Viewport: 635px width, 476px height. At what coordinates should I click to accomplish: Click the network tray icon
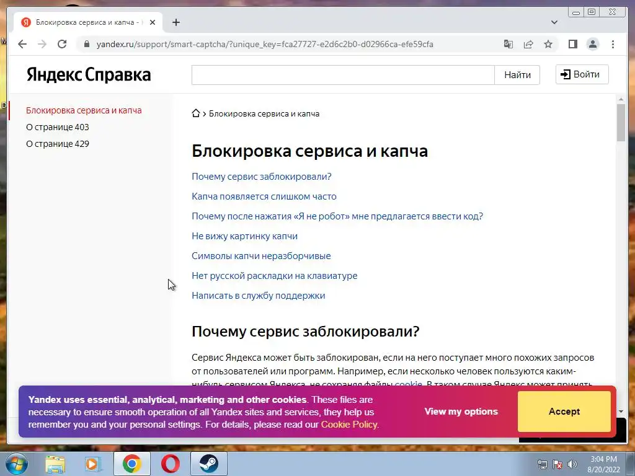542,464
